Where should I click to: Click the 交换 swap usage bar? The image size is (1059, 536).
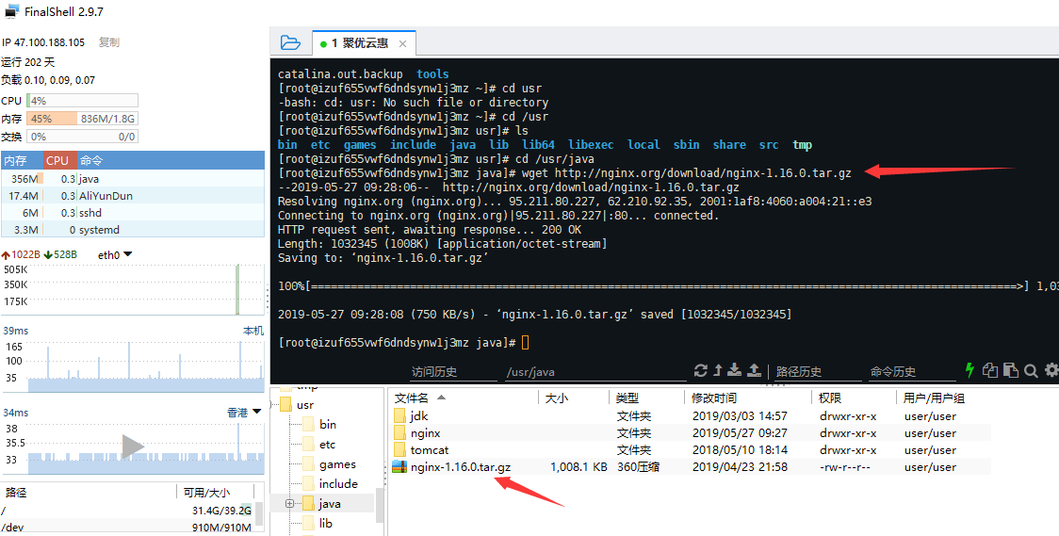tap(82, 137)
